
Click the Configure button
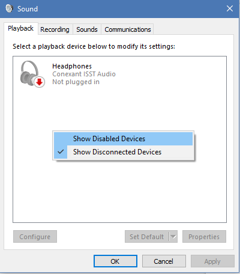click(35, 237)
